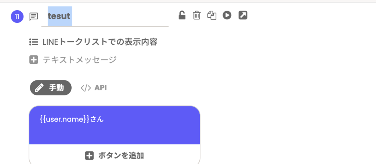This screenshot has height=164, width=376.
Task: Click the plus icon beside テキストメッセージ
Action: click(x=34, y=60)
